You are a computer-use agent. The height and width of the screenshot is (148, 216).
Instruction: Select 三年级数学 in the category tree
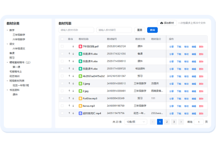pyautogui.click(x=19, y=35)
